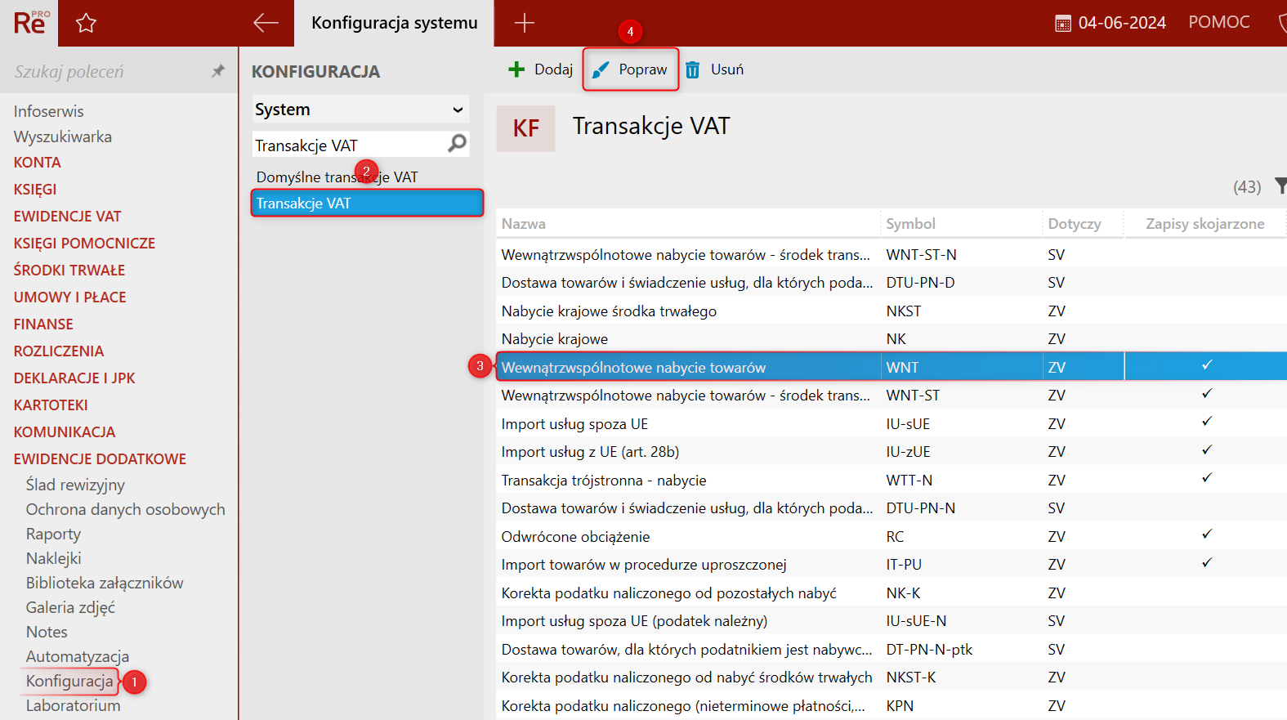The width and height of the screenshot is (1287, 720).
Task: Select Import usług z UE (art. 28b)
Action: (x=892, y=452)
